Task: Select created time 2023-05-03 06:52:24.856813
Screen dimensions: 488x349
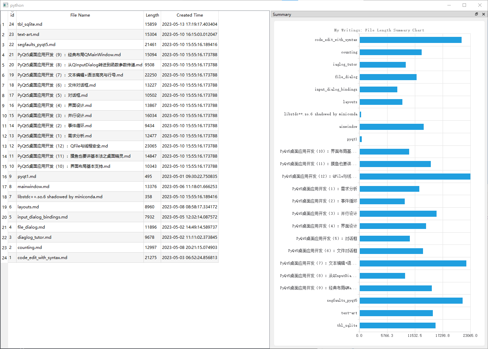Action: [190, 258]
